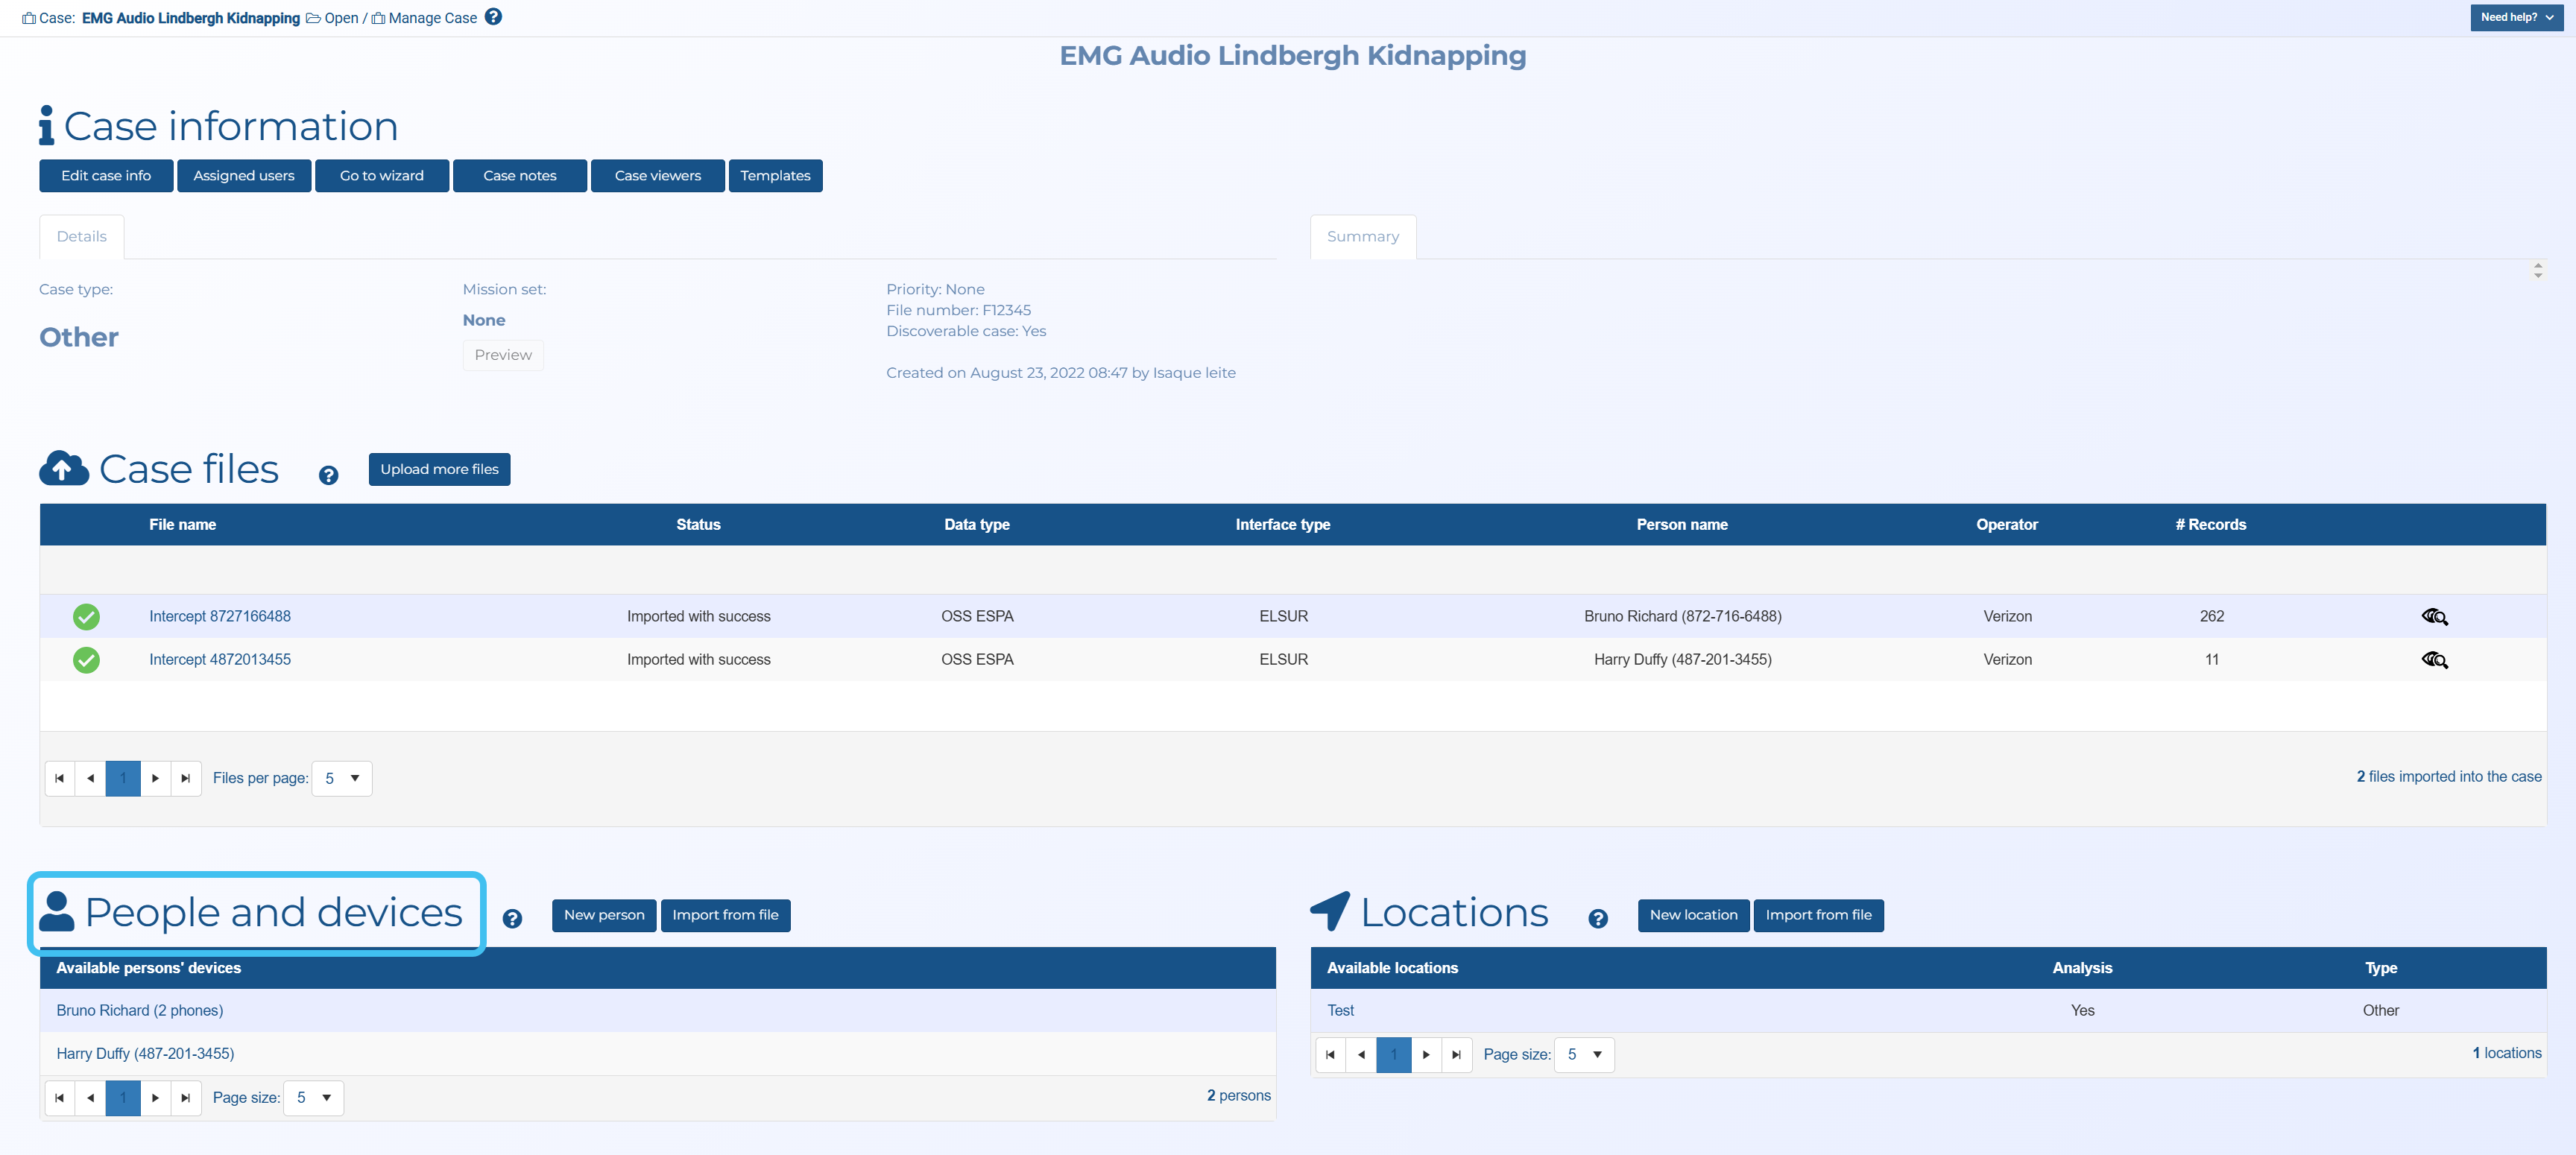View Intercept 4872013455 records eye icon
The width and height of the screenshot is (2576, 1155).
point(2434,660)
